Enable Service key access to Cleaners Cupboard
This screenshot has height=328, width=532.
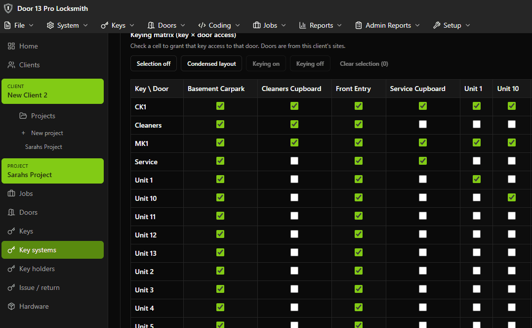coord(294,161)
